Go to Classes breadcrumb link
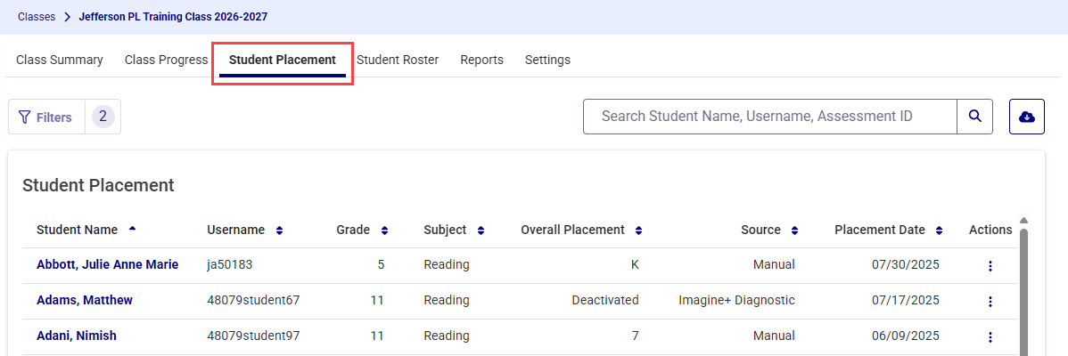The height and width of the screenshot is (356, 1068). [37, 17]
